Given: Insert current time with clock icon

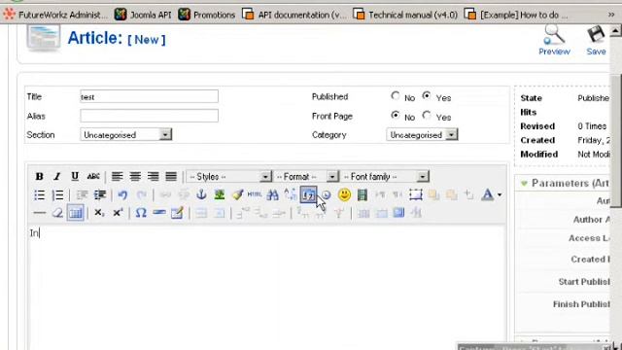Looking at the screenshot, I should tap(327, 194).
